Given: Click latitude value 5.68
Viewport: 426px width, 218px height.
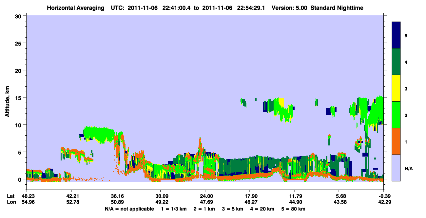Looking at the screenshot, I should coord(341,196).
